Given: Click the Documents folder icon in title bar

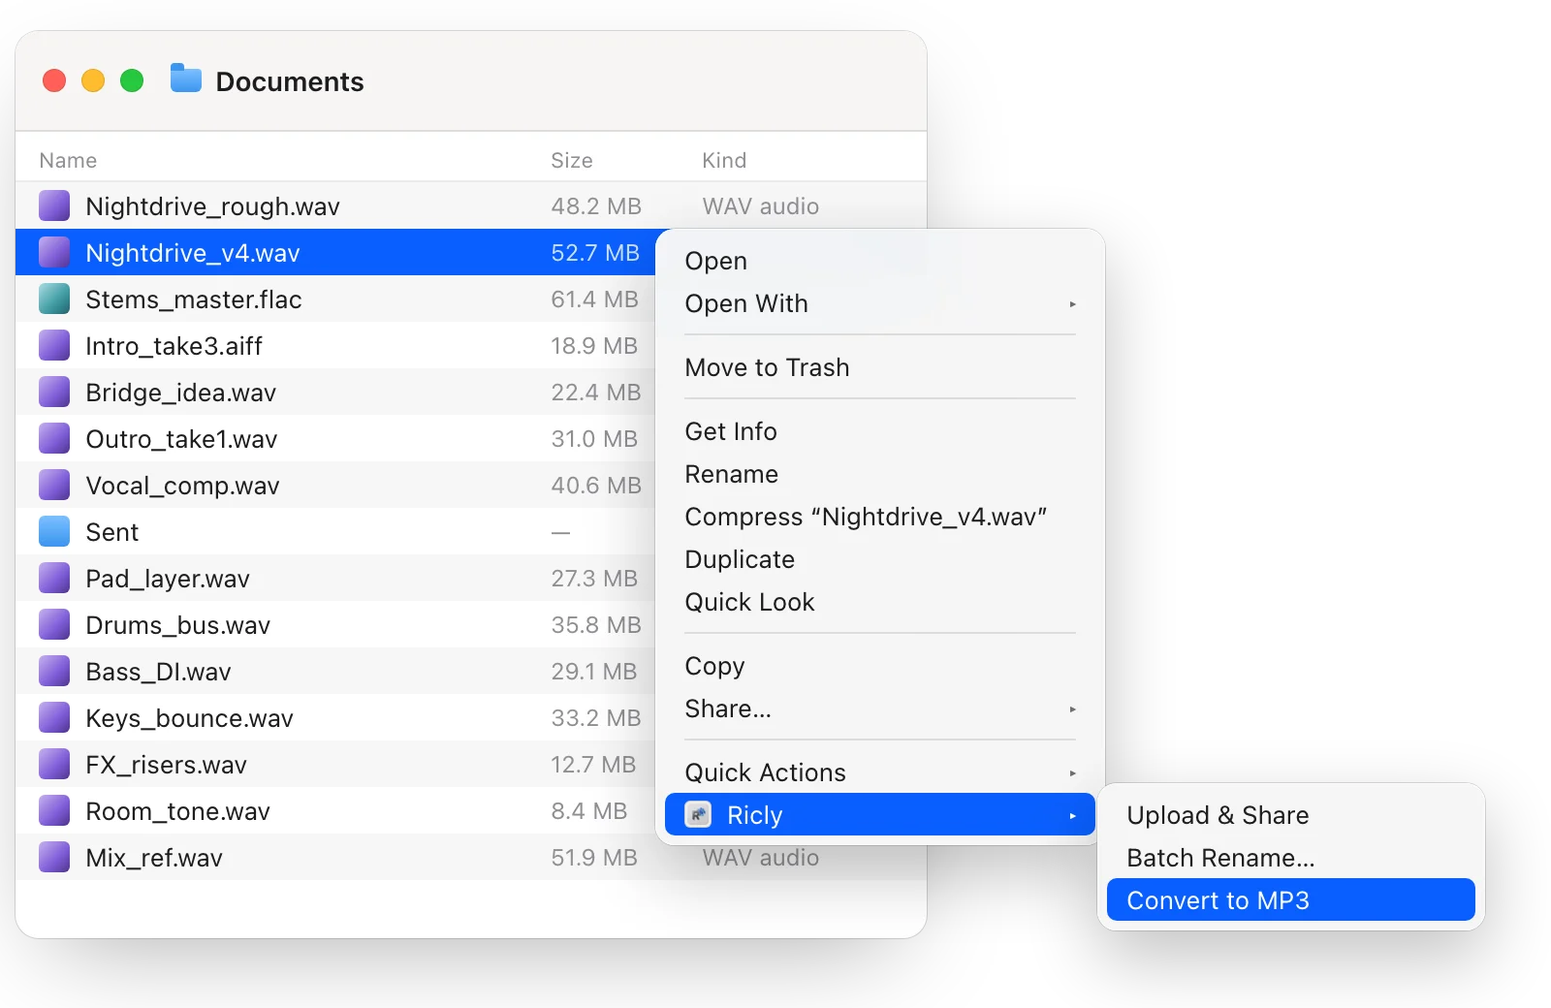Looking at the screenshot, I should coord(186,79).
